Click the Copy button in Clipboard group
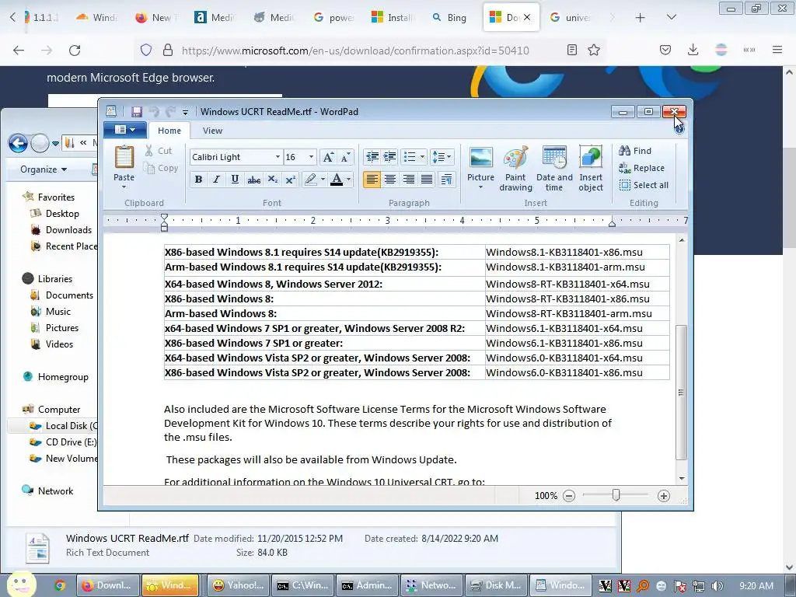The height and width of the screenshot is (597, 796). [x=161, y=168]
